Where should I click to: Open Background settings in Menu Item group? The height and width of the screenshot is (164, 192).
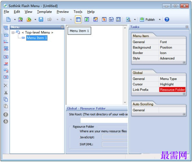point(142,47)
